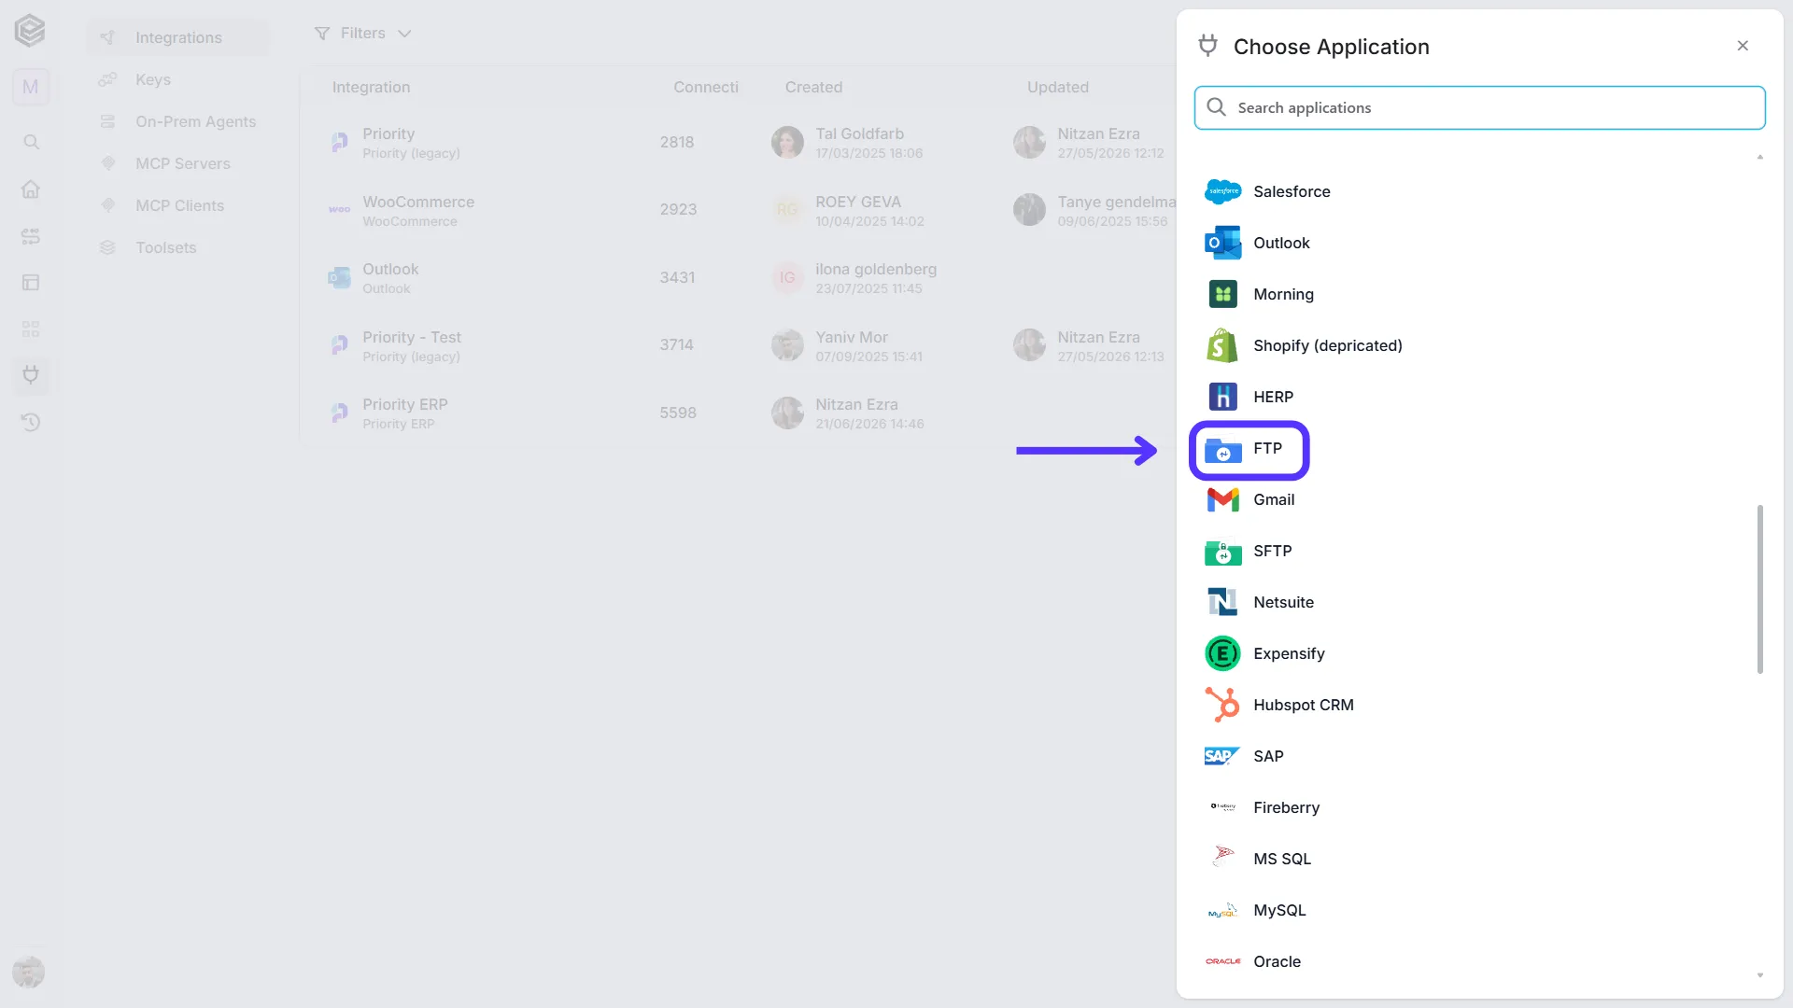
Task: Click the application list scrollbar thumb
Action: [x=1759, y=589]
